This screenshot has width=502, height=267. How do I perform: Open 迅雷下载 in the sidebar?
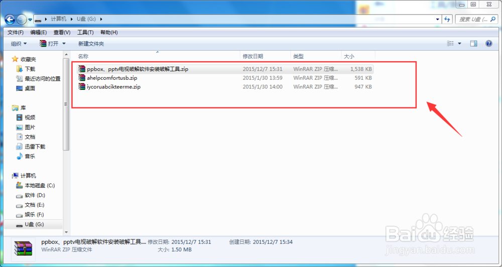31,147
